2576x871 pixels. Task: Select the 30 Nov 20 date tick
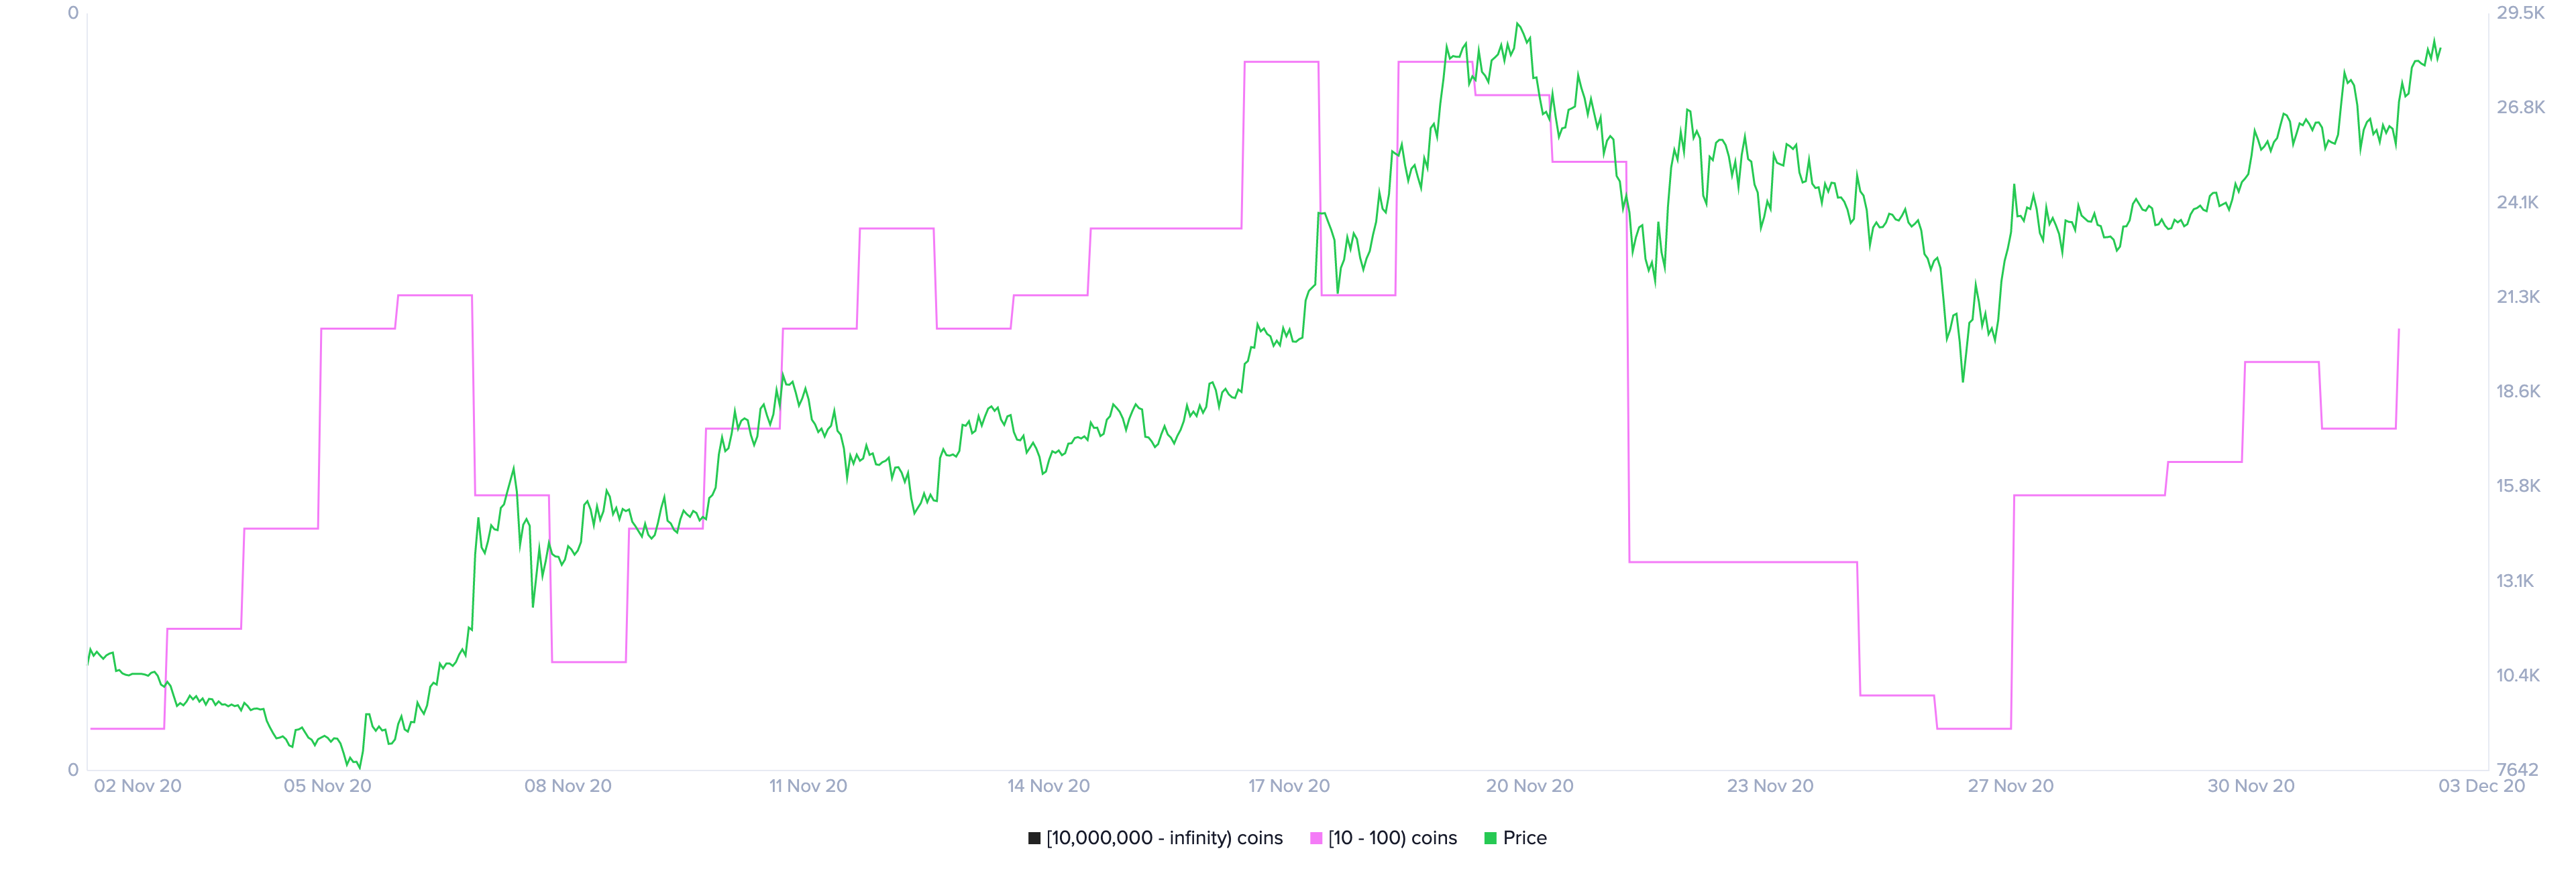pyautogui.click(x=2251, y=786)
